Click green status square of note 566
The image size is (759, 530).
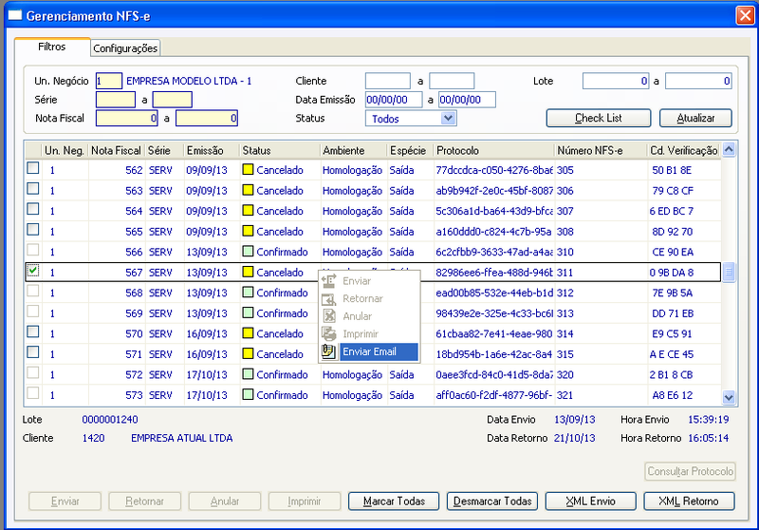248,252
